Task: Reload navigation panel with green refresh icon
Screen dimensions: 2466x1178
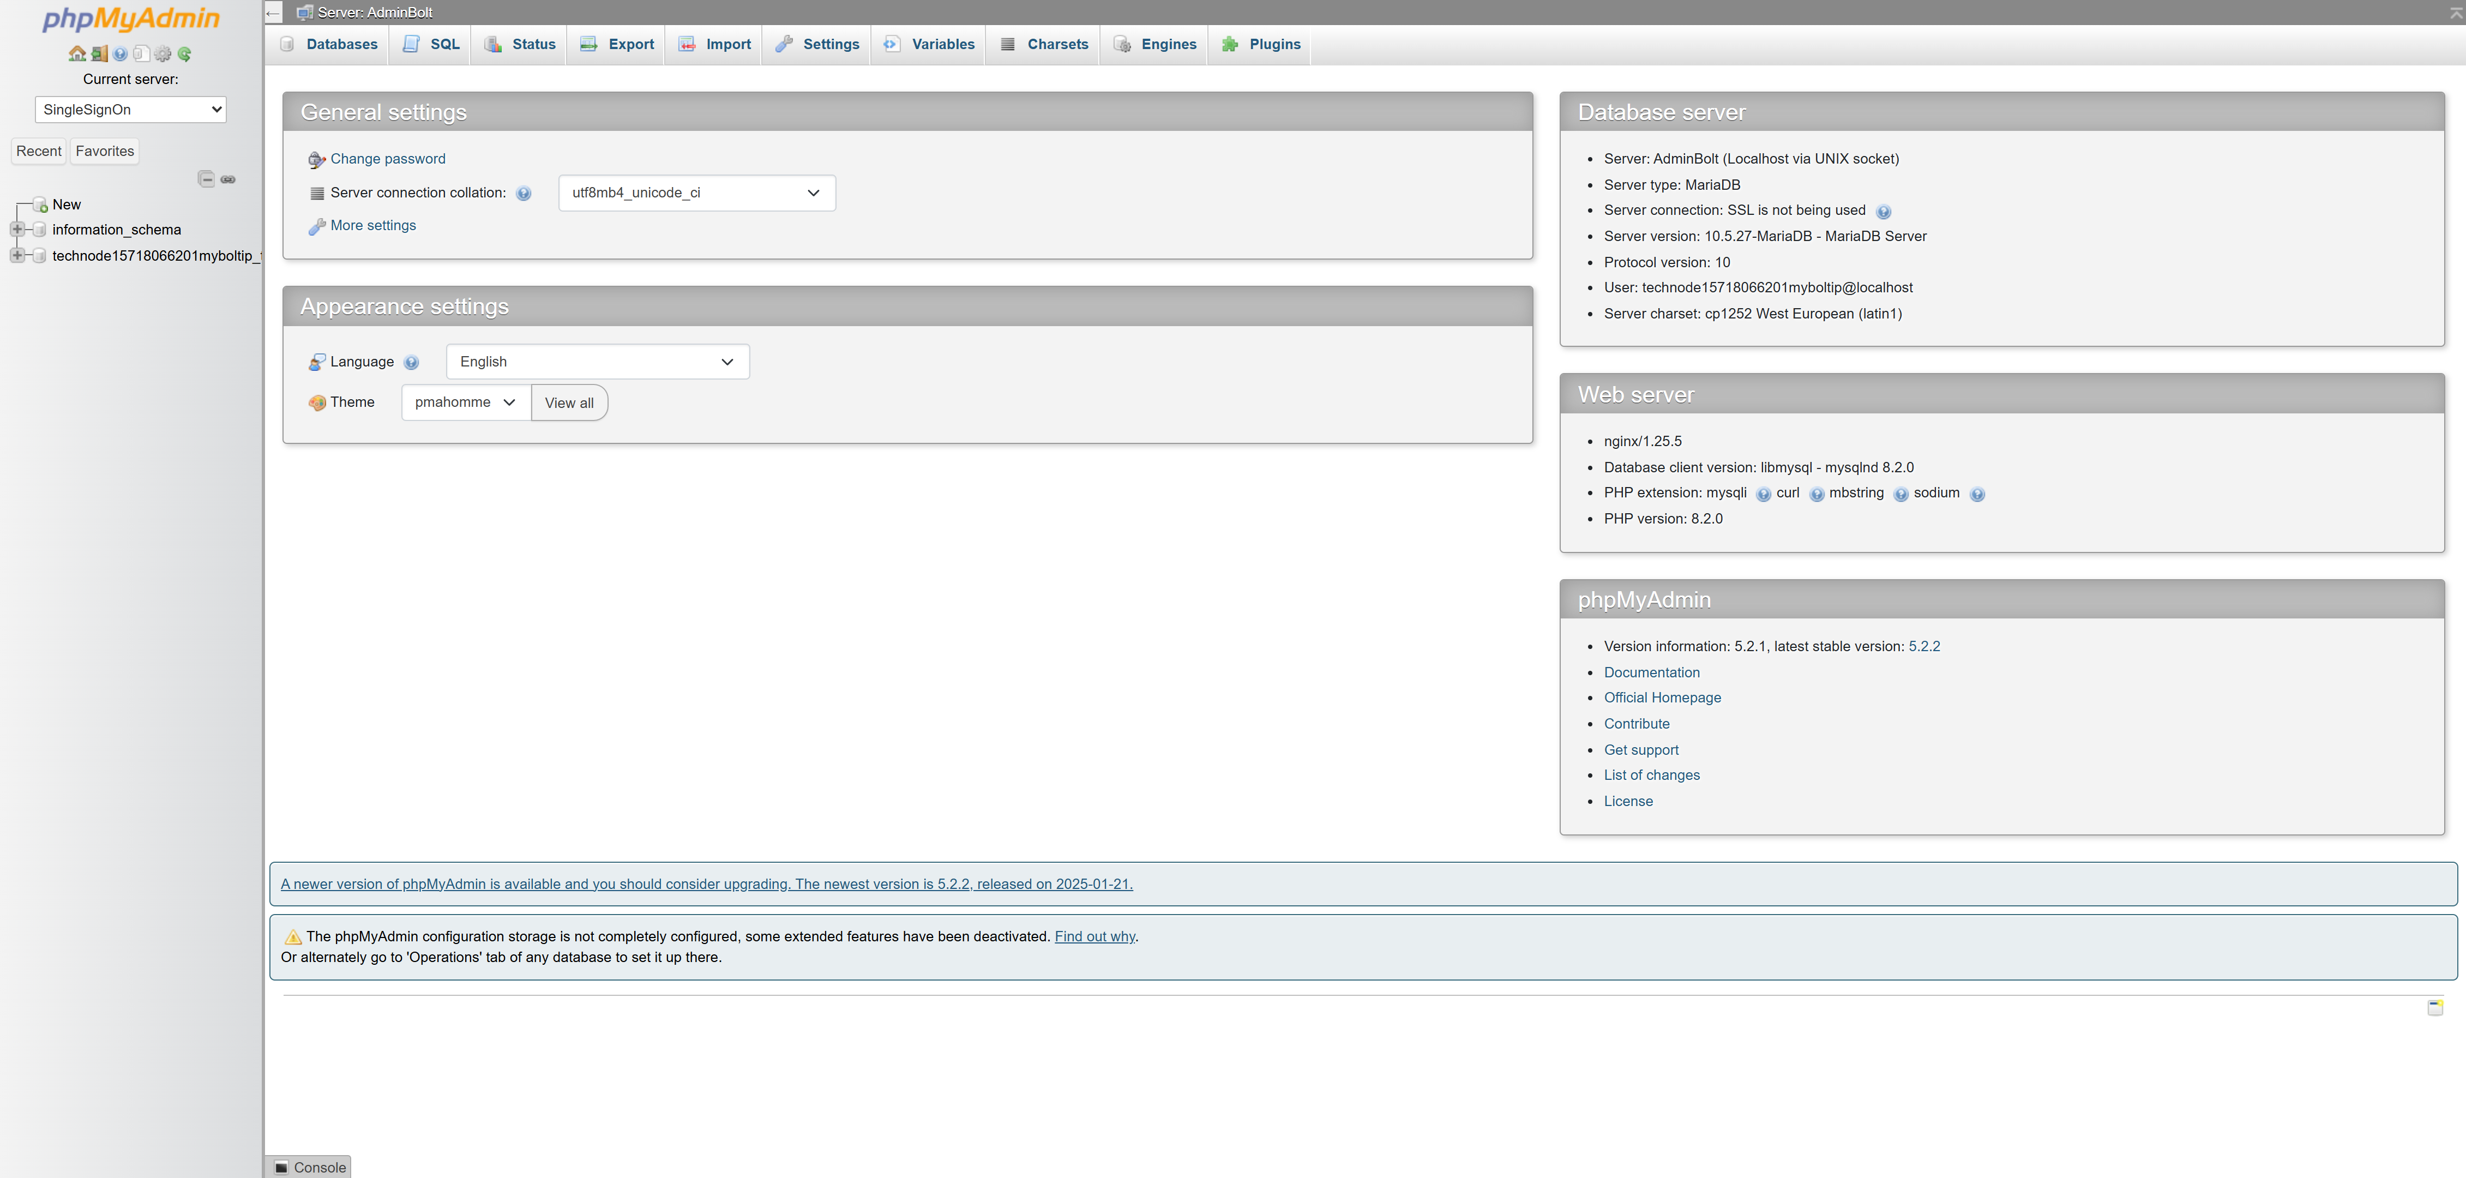Action: 184,55
